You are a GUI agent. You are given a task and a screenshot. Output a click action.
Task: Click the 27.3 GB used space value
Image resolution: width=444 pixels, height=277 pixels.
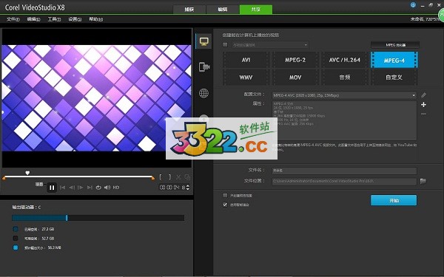[x=48, y=229]
